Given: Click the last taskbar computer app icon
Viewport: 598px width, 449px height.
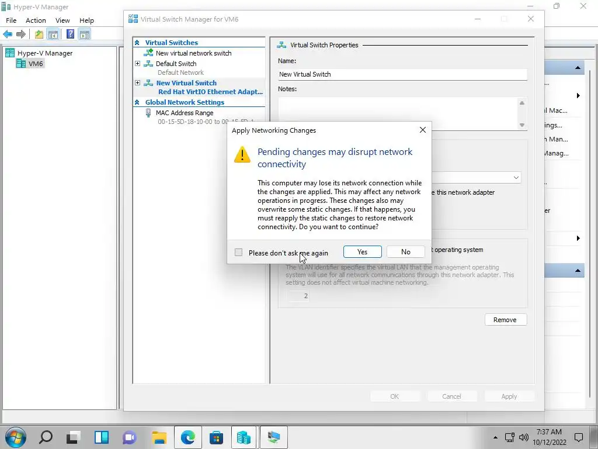Looking at the screenshot, I should (274, 437).
